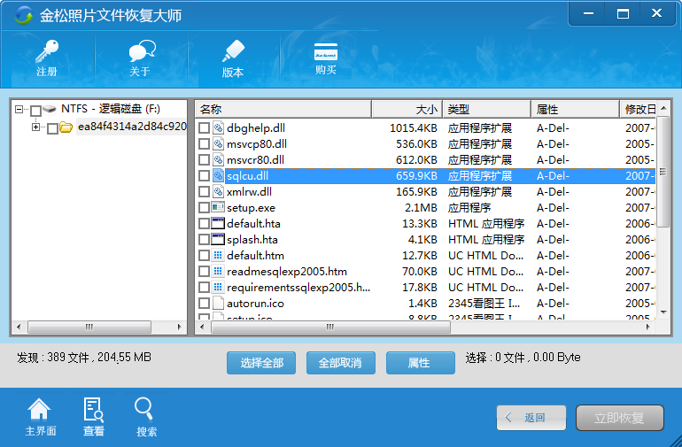682x447 pixels.
Task: Select the splash.hta file name
Action: [x=252, y=240]
